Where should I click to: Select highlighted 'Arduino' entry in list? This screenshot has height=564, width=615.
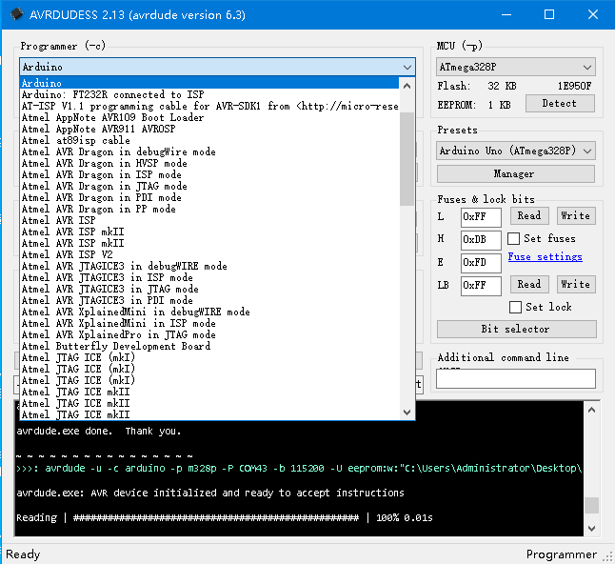click(x=209, y=83)
